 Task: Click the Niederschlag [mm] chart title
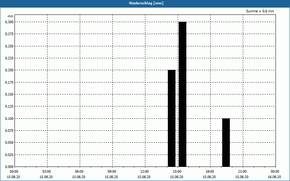point(146,3)
